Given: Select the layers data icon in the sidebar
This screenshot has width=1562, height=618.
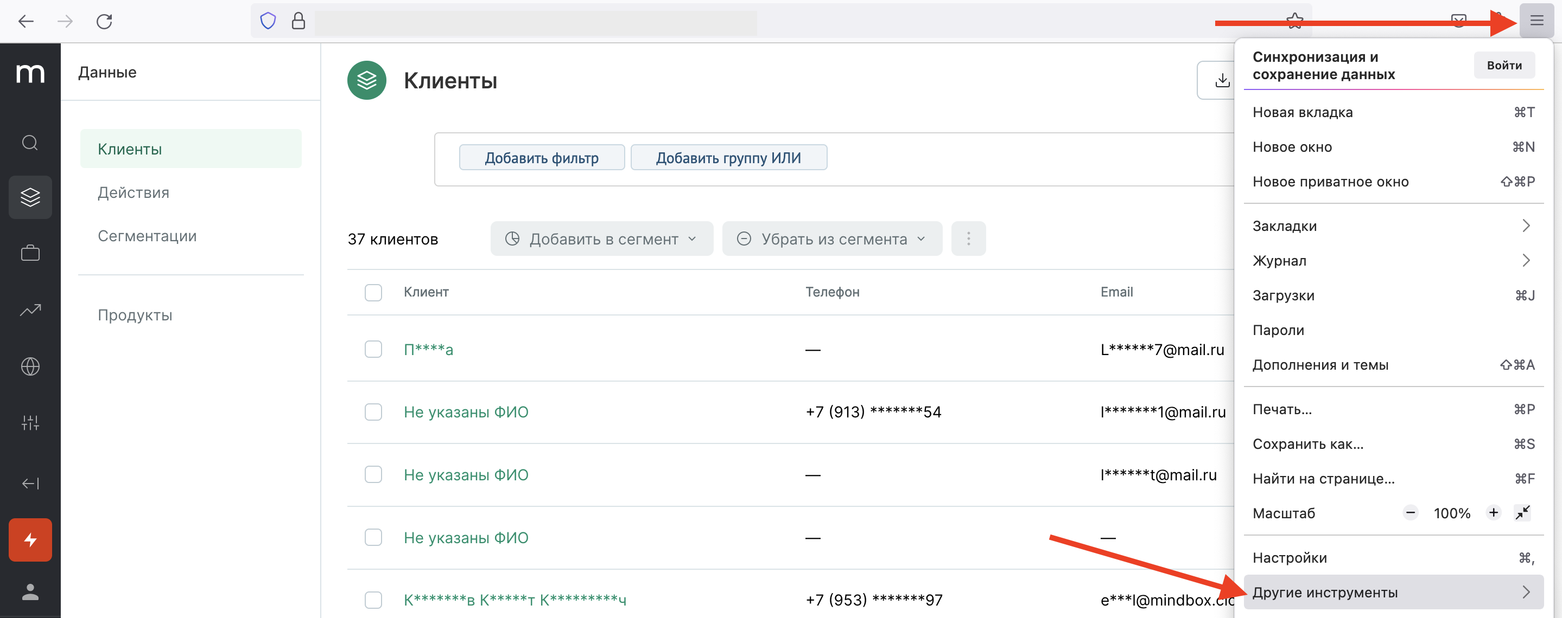Looking at the screenshot, I should pos(30,197).
